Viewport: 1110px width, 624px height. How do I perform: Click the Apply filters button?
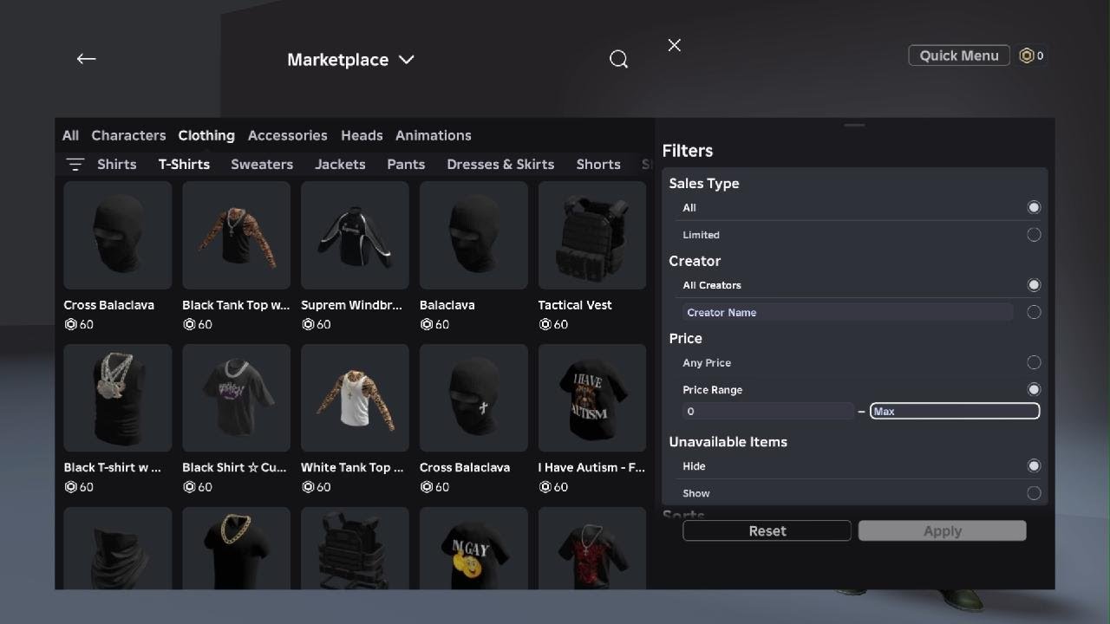943,530
